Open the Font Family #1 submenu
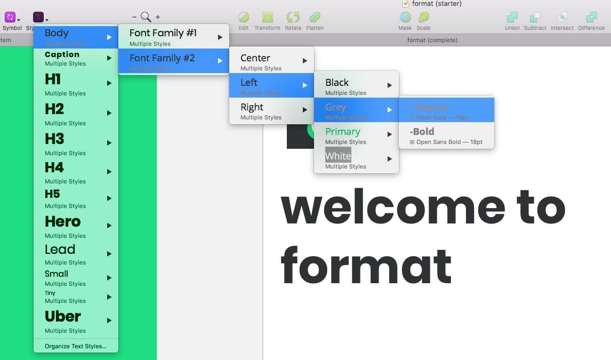Viewport: 611px width, 360px height. pos(174,37)
